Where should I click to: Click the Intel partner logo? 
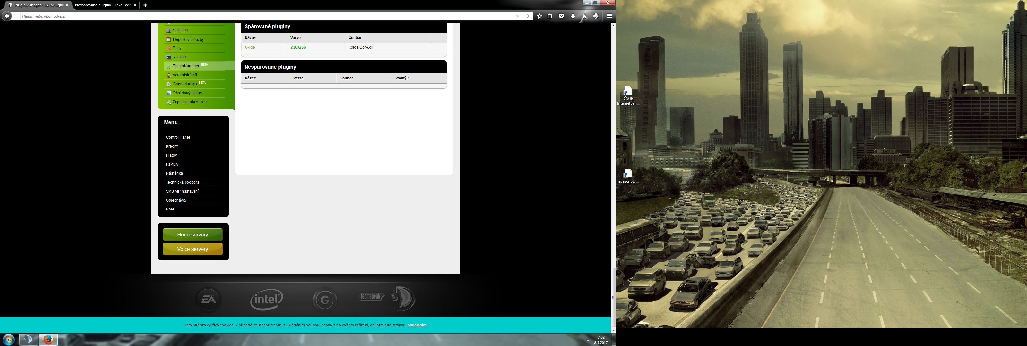(x=267, y=300)
